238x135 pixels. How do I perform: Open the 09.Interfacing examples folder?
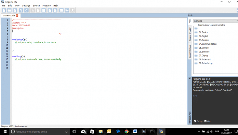tap(206, 63)
